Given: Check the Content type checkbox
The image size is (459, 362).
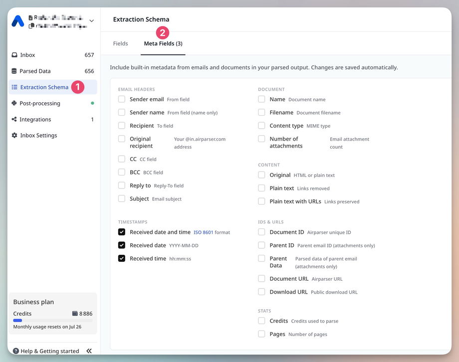Looking at the screenshot, I should point(261,126).
